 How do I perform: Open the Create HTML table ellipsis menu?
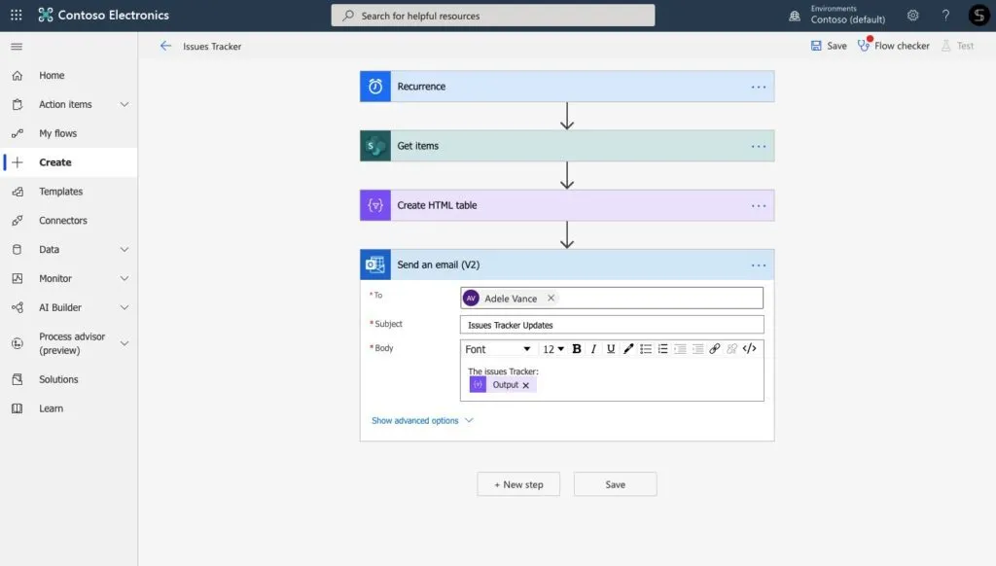(x=759, y=206)
